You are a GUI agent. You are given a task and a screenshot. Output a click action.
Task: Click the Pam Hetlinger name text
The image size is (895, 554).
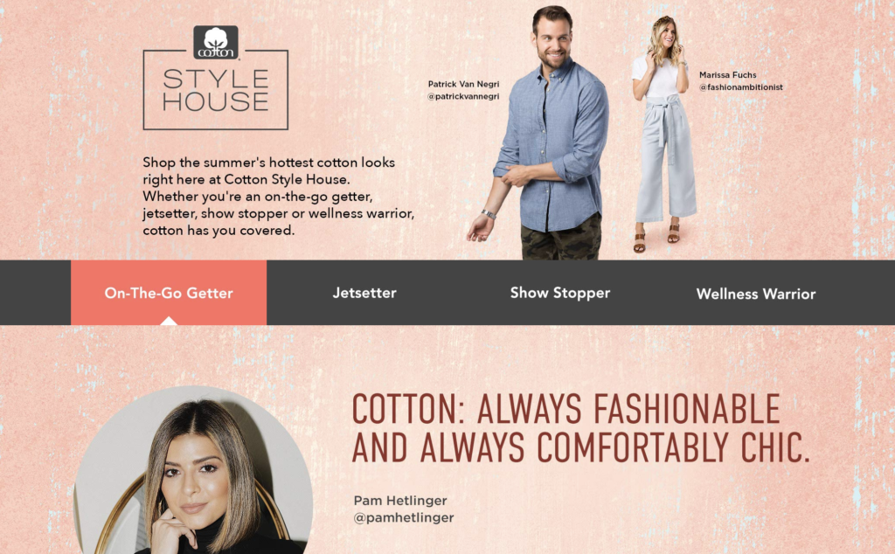click(x=400, y=501)
